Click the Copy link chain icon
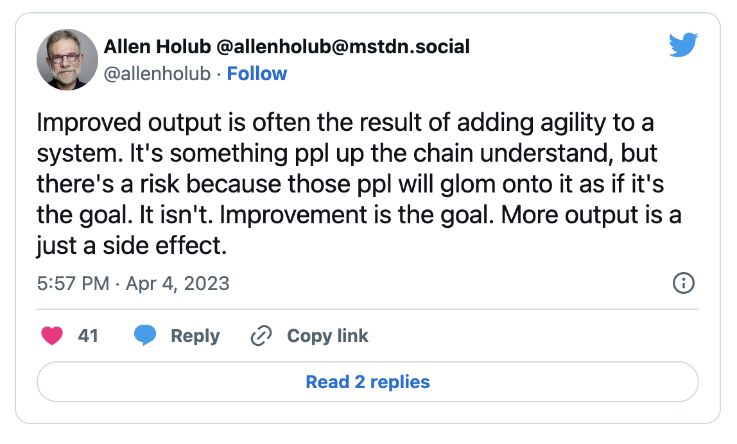The image size is (737, 444). tap(261, 335)
